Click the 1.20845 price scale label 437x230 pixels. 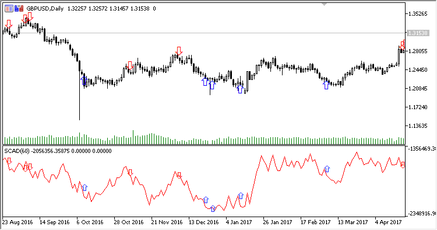tap(418, 89)
